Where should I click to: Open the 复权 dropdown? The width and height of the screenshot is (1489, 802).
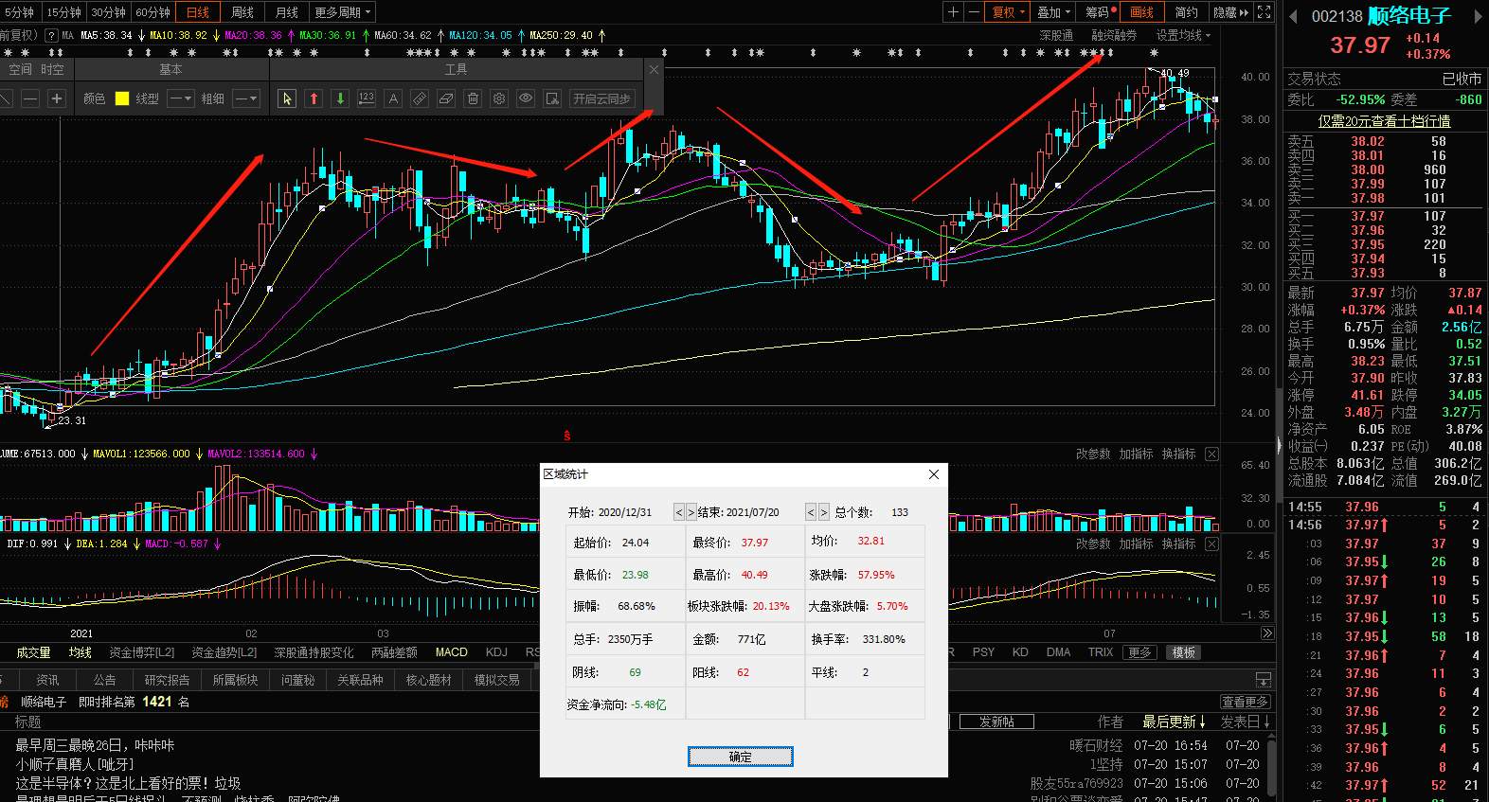pos(1009,12)
